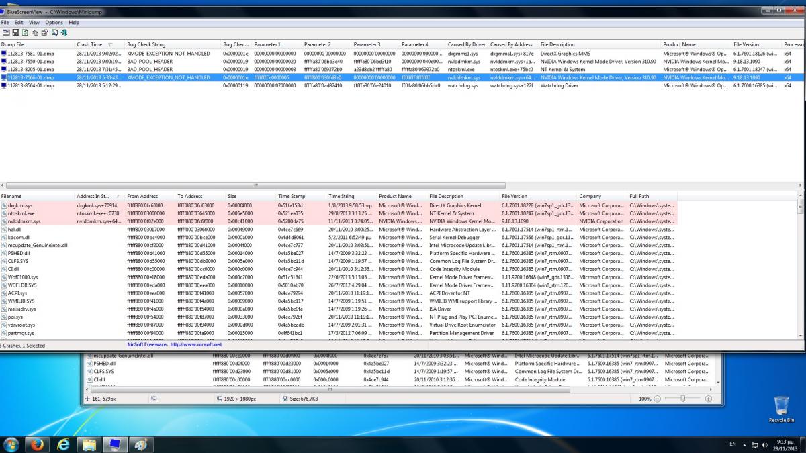Sort the lower pane by Time Stamp header

(302, 197)
